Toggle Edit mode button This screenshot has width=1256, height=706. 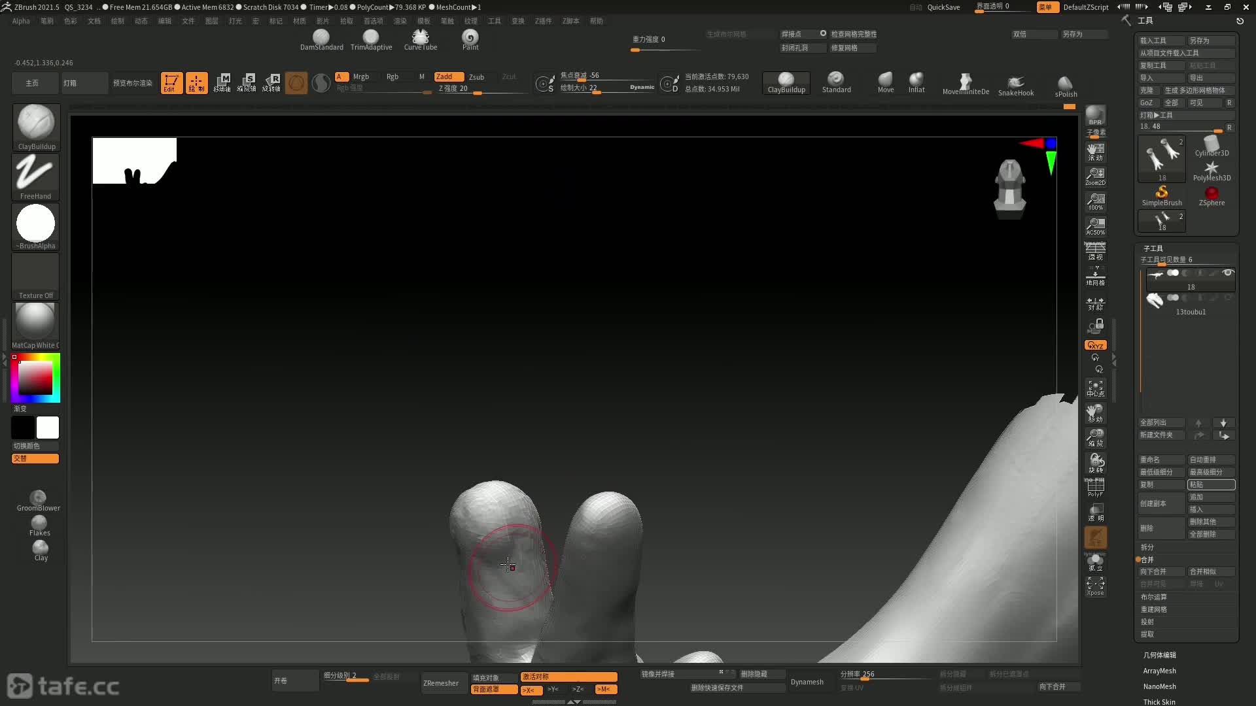171,82
